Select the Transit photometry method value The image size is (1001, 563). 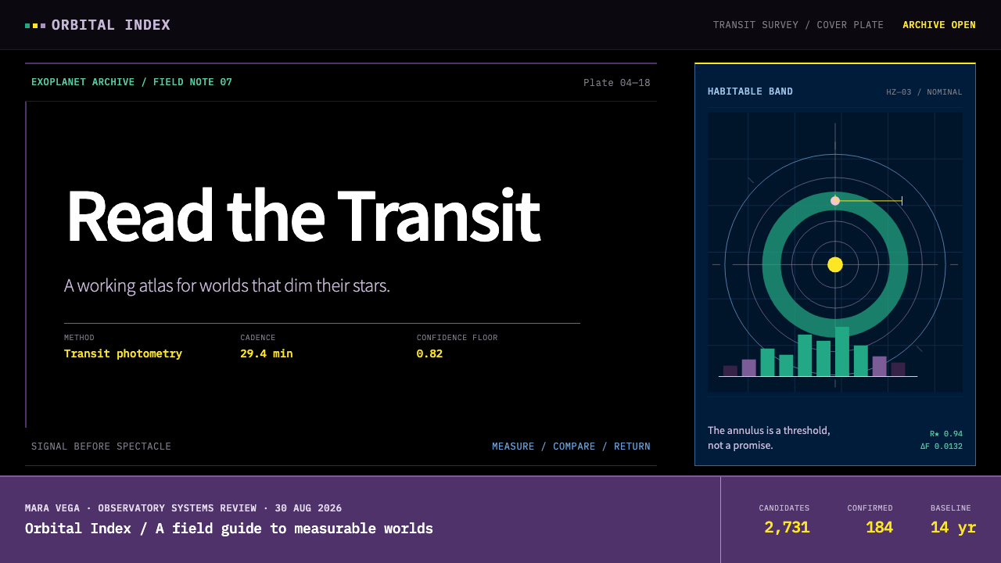point(123,353)
